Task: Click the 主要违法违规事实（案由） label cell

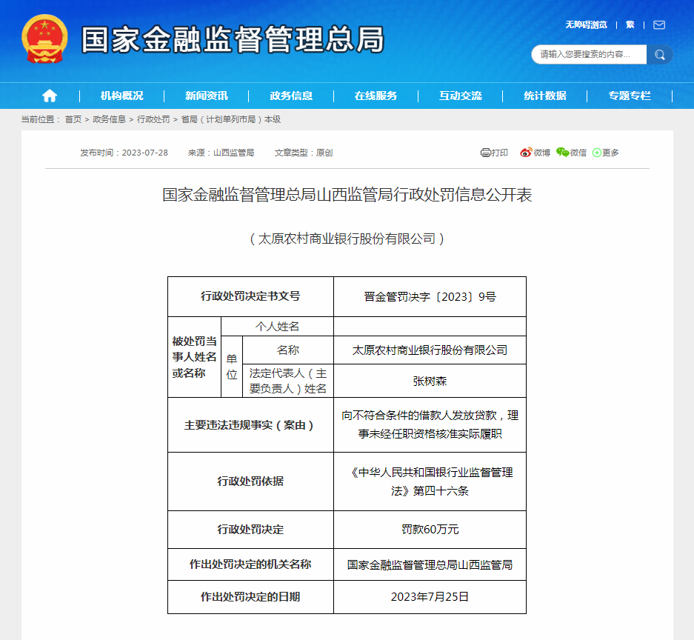Action: 250,425
